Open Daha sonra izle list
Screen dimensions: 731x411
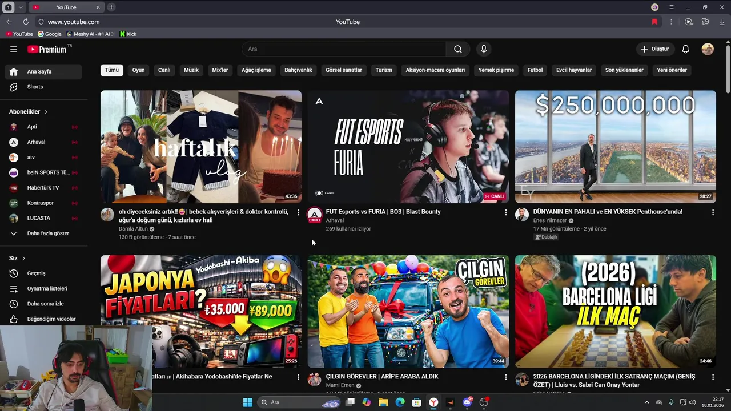43,304
